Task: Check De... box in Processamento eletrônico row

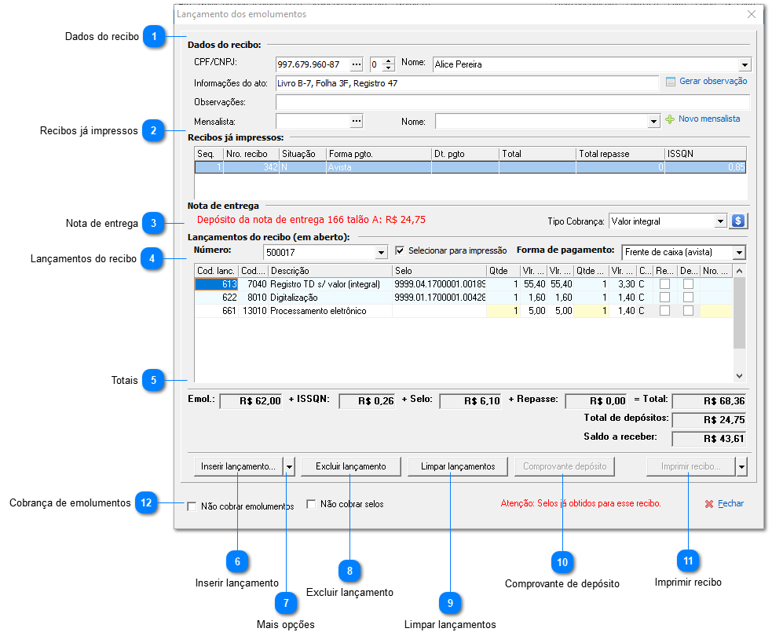Action: [x=688, y=311]
